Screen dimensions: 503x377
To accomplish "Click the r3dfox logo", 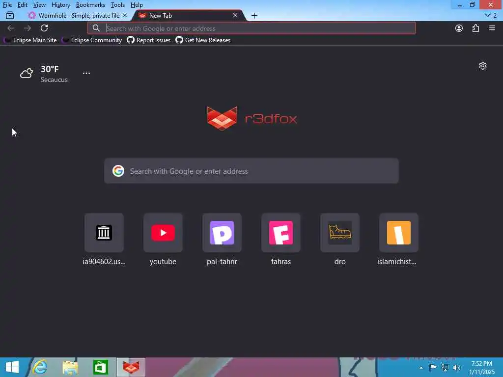I will click(x=252, y=118).
